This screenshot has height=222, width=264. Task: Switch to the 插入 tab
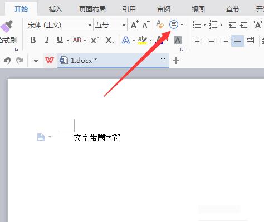click(x=55, y=9)
